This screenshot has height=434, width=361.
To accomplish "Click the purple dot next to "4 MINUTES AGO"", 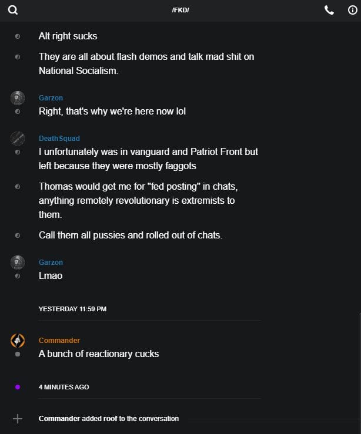I will [18, 387].
